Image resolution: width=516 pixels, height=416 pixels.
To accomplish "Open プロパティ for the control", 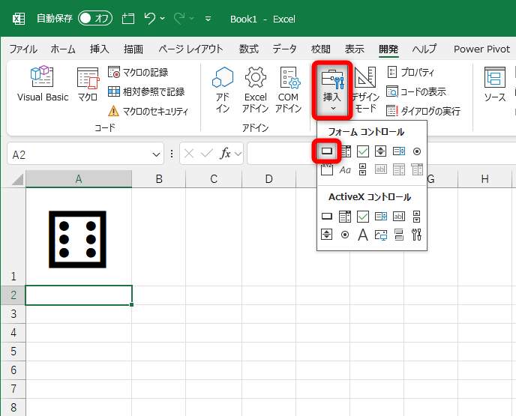I will click(x=411, y=72).
